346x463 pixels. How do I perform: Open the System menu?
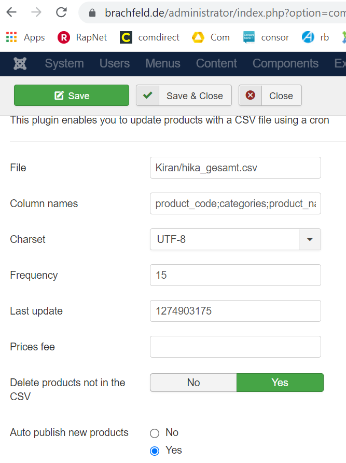point(64,63)
